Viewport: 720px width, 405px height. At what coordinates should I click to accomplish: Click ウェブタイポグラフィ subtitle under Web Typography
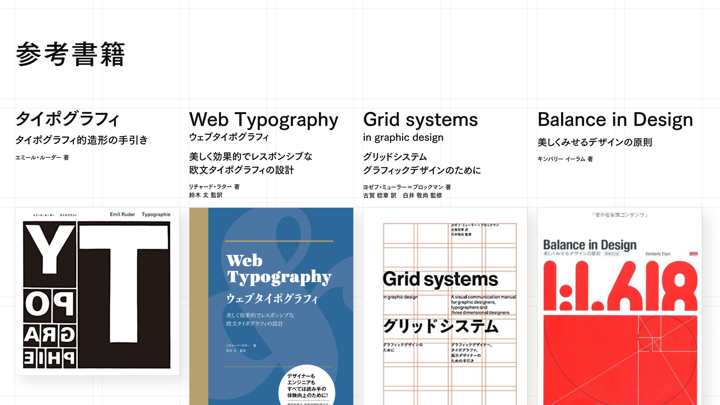pyautogui.click(x=229, y=137)
